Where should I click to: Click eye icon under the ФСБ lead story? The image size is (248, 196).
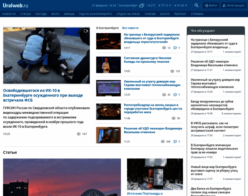pos(79,134)
